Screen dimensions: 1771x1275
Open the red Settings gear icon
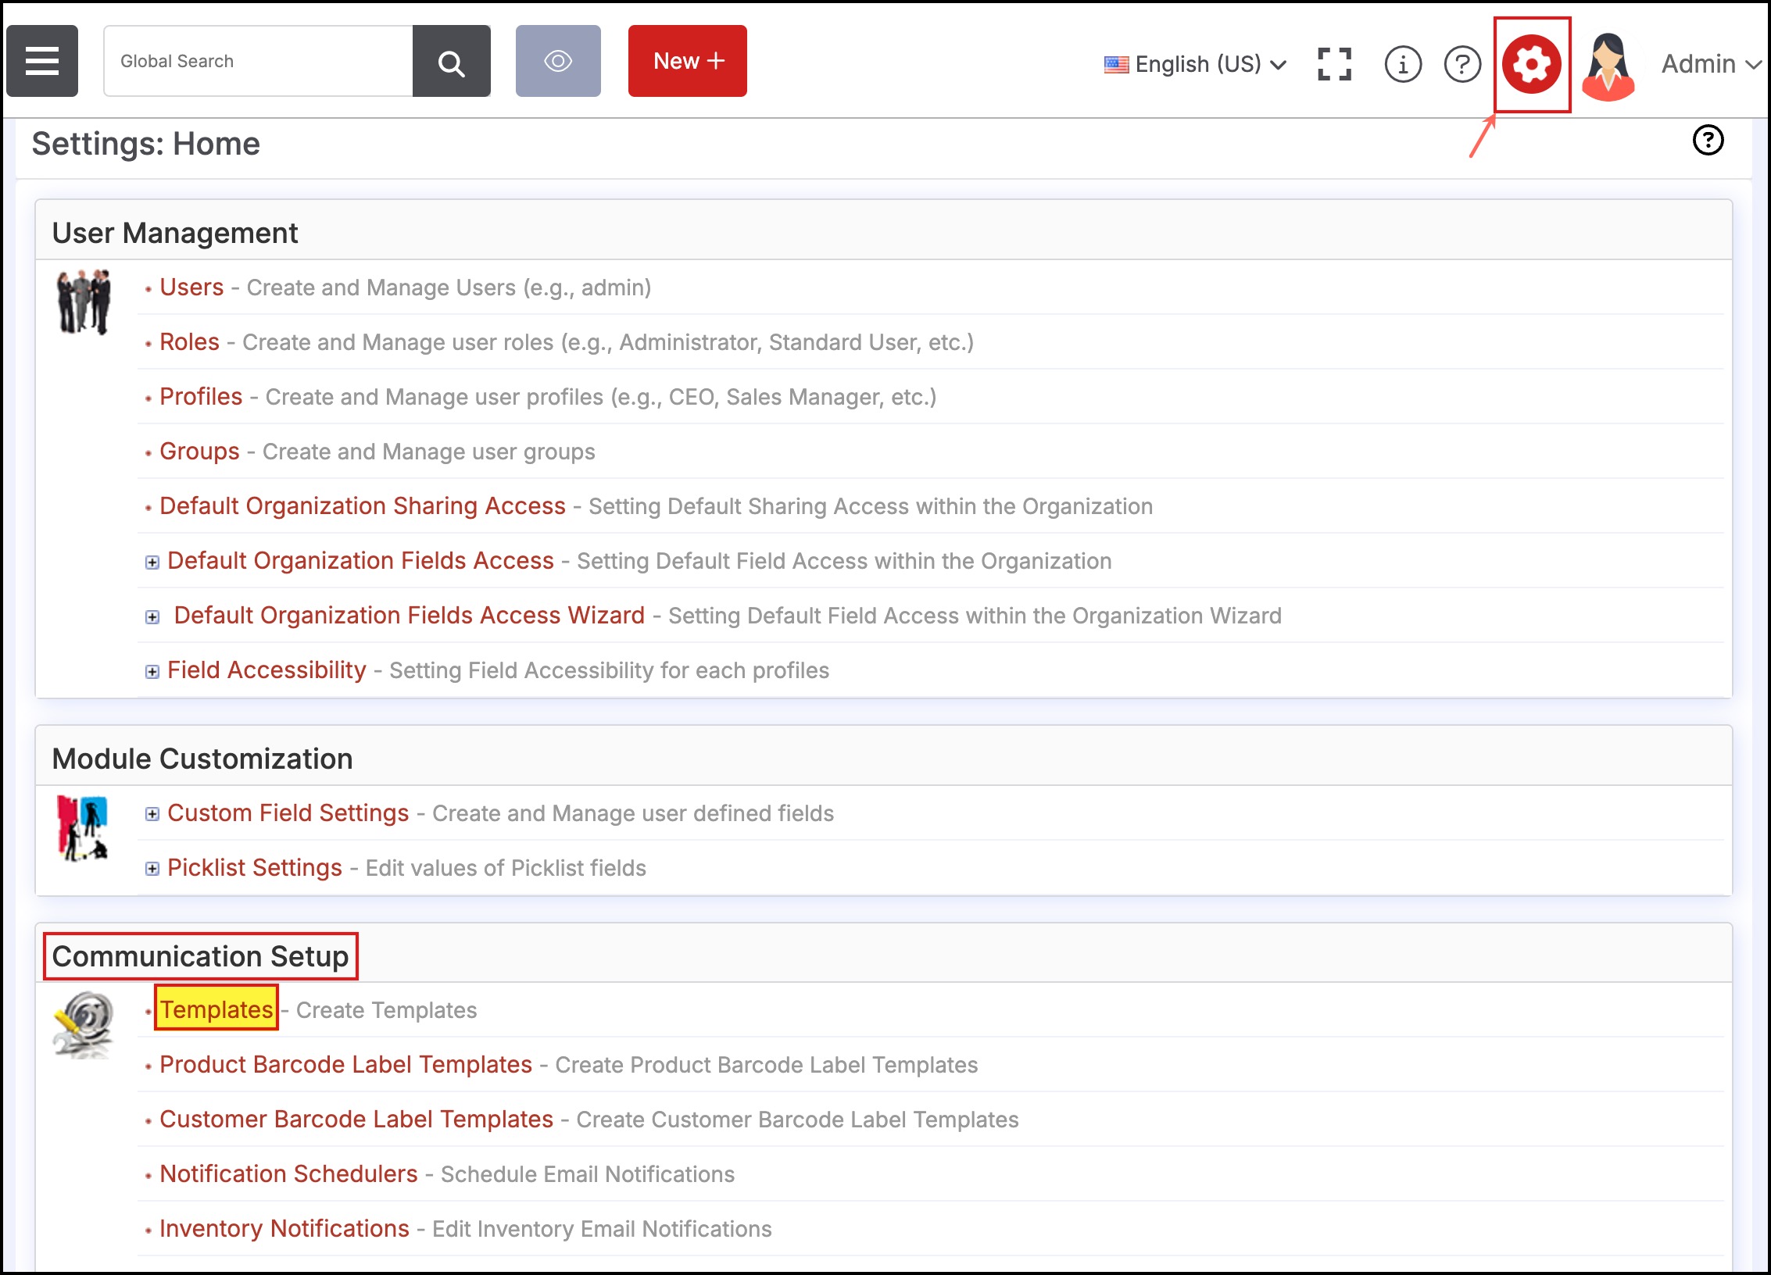pyautogui.click(x=1532, y=64)
